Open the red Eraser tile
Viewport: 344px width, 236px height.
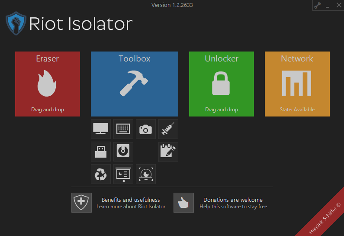click(x=48, y=84)
